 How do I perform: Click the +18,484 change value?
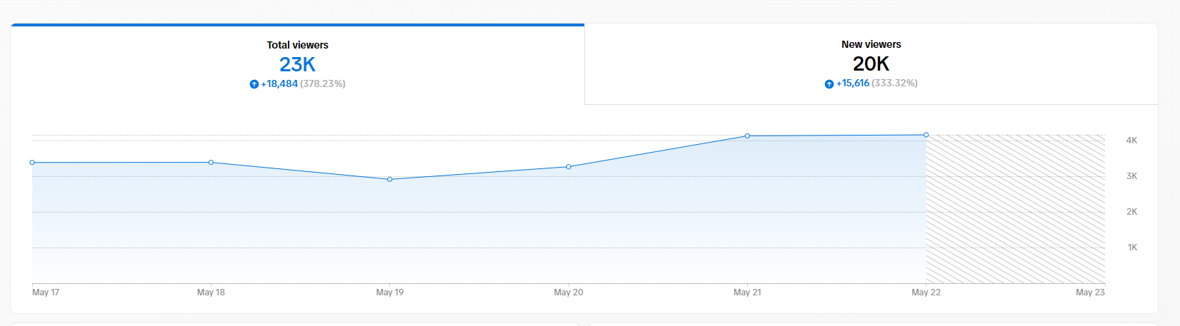(x=279, y=84)
